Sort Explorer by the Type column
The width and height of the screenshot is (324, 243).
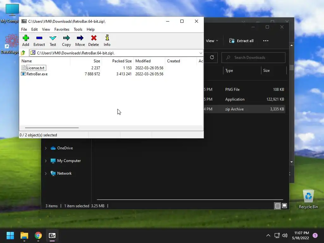tap(242, 71)
